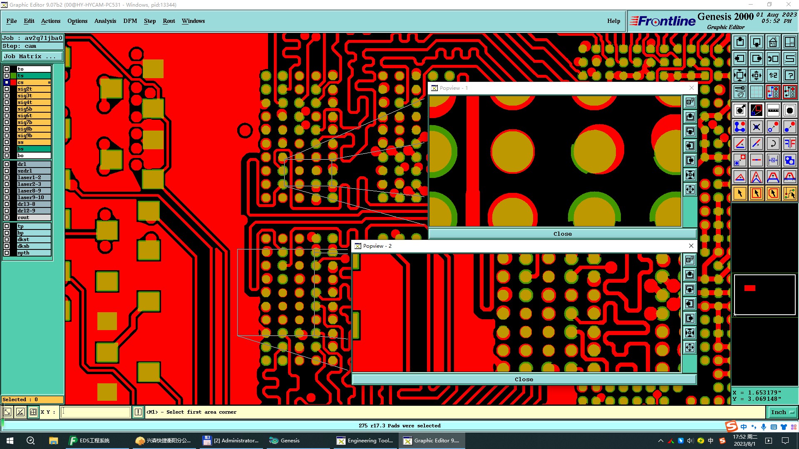The image size is (799, 449).
Task: Select the rotate feature tool
Action: point(773,143)
